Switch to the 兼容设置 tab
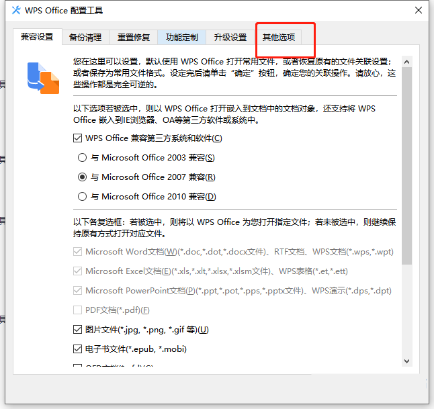The width and height of the screenshot is (434, 409). coord(37,37)
